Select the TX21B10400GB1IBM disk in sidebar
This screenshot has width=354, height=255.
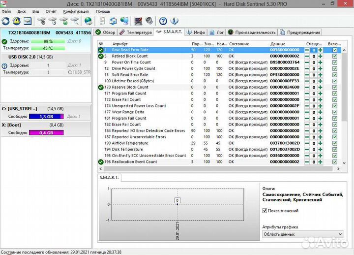(46, 41)
